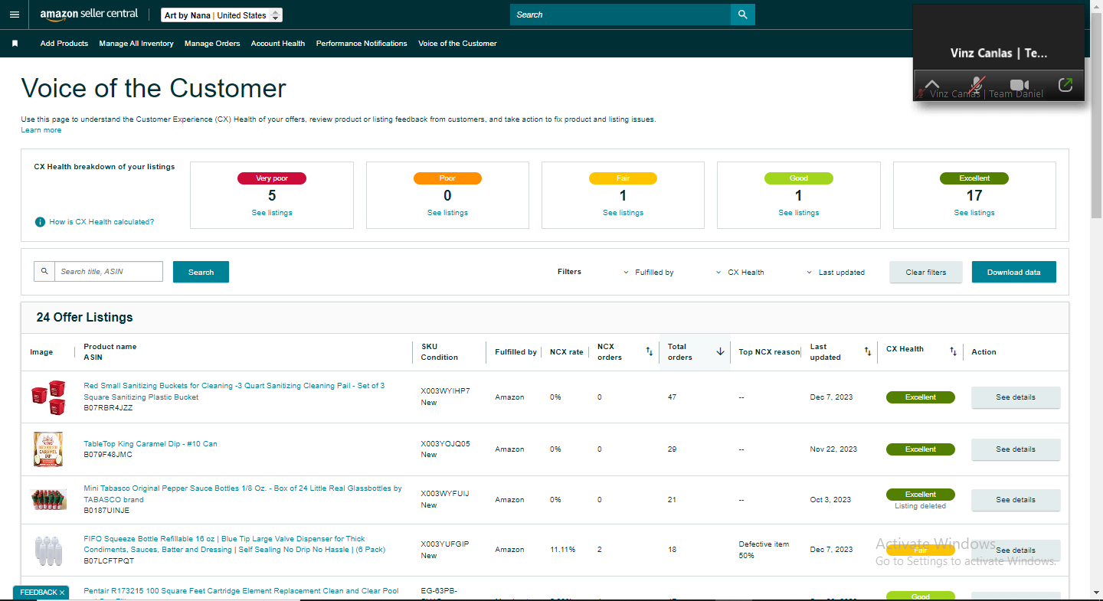
Task: Click the Learn more link
Action: [x=41, y=130]
